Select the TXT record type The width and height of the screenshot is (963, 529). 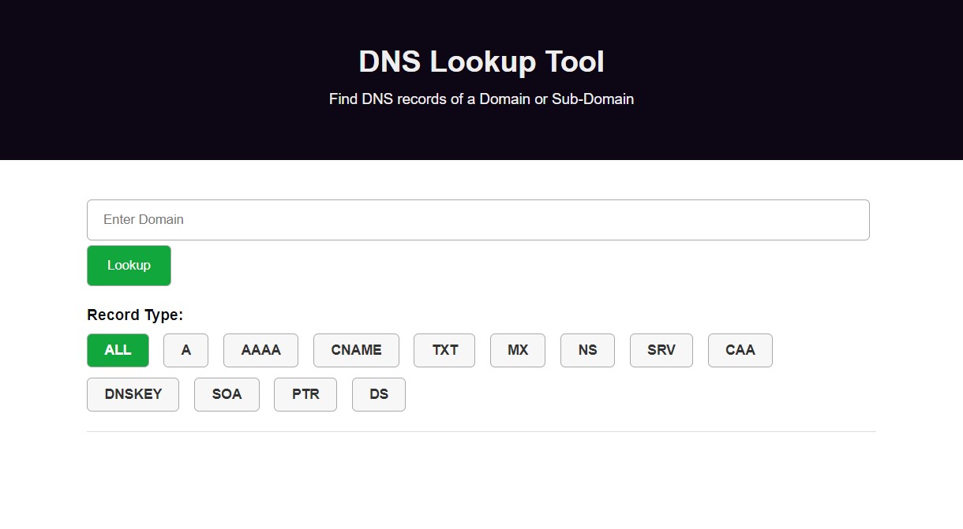444,350
